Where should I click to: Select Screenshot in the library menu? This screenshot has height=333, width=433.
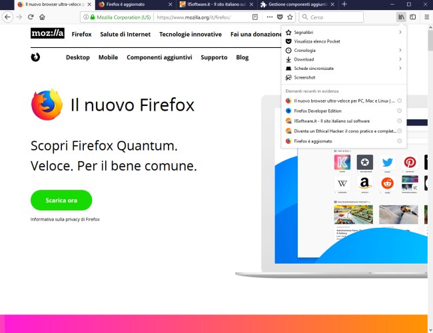pyautogui.click(x=344, y=77)
